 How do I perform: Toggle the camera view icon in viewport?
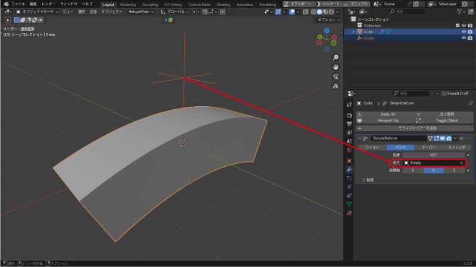coord(336,77)
